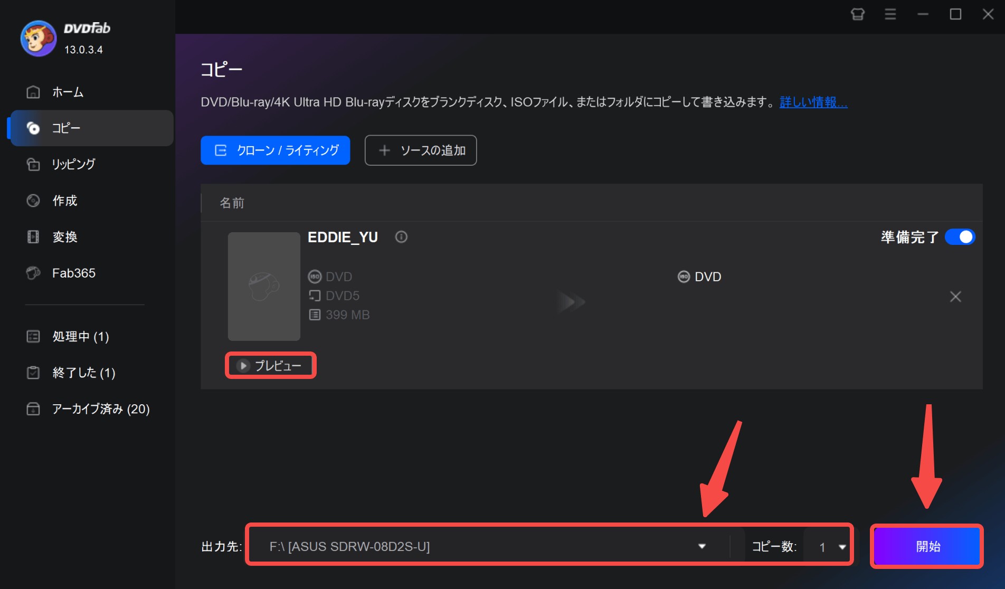Click the 作成 disc icon
Viewport: 1005px width, 589px height.
(33, 201)
